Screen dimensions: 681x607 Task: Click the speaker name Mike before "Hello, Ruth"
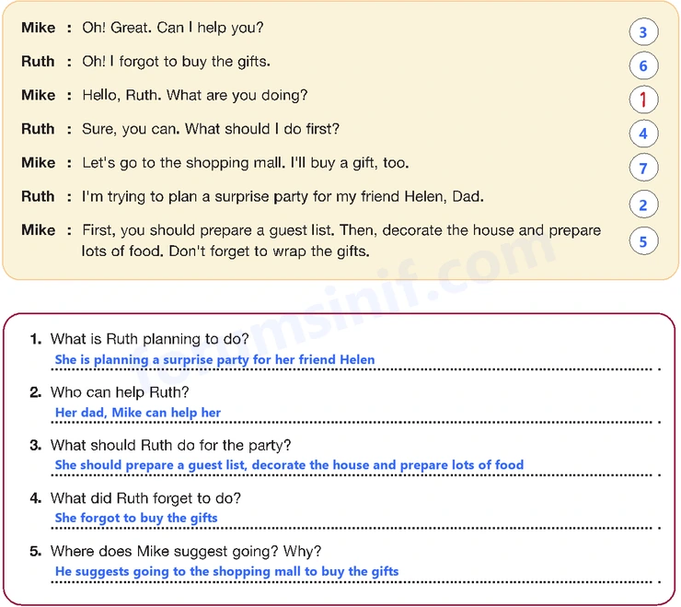pos(39,95)
